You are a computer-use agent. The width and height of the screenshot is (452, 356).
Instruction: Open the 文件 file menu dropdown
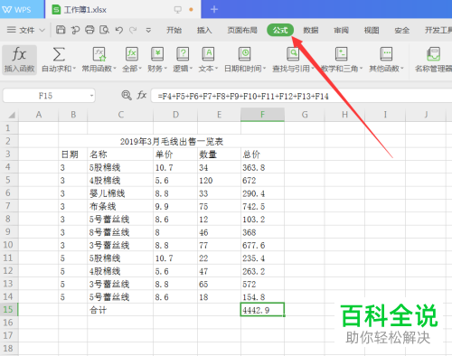pos(26,30)
